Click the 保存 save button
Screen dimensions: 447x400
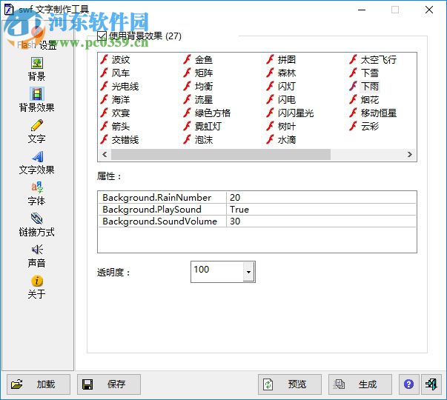click(x=109, y=384)
